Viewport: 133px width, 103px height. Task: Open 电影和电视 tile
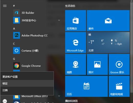coord(119,86)
